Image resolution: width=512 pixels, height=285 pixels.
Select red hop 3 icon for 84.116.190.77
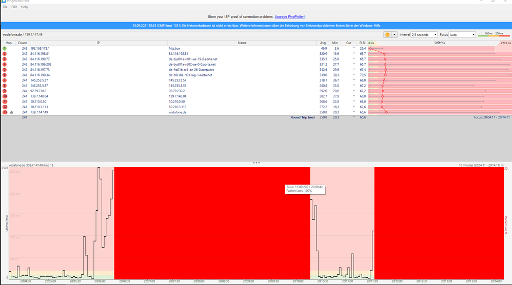[5, 59]
